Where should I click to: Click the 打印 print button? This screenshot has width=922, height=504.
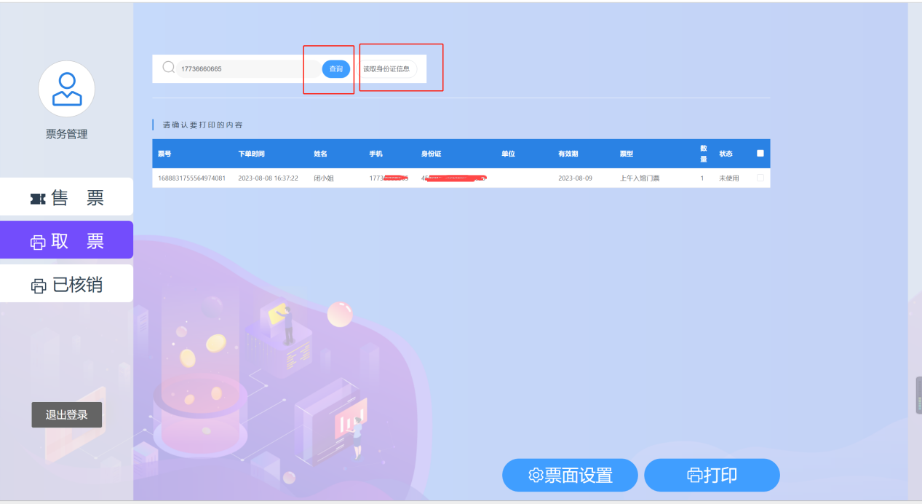tap(712, 474)
